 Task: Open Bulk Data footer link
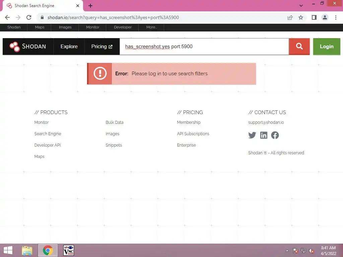pos(115,122)
